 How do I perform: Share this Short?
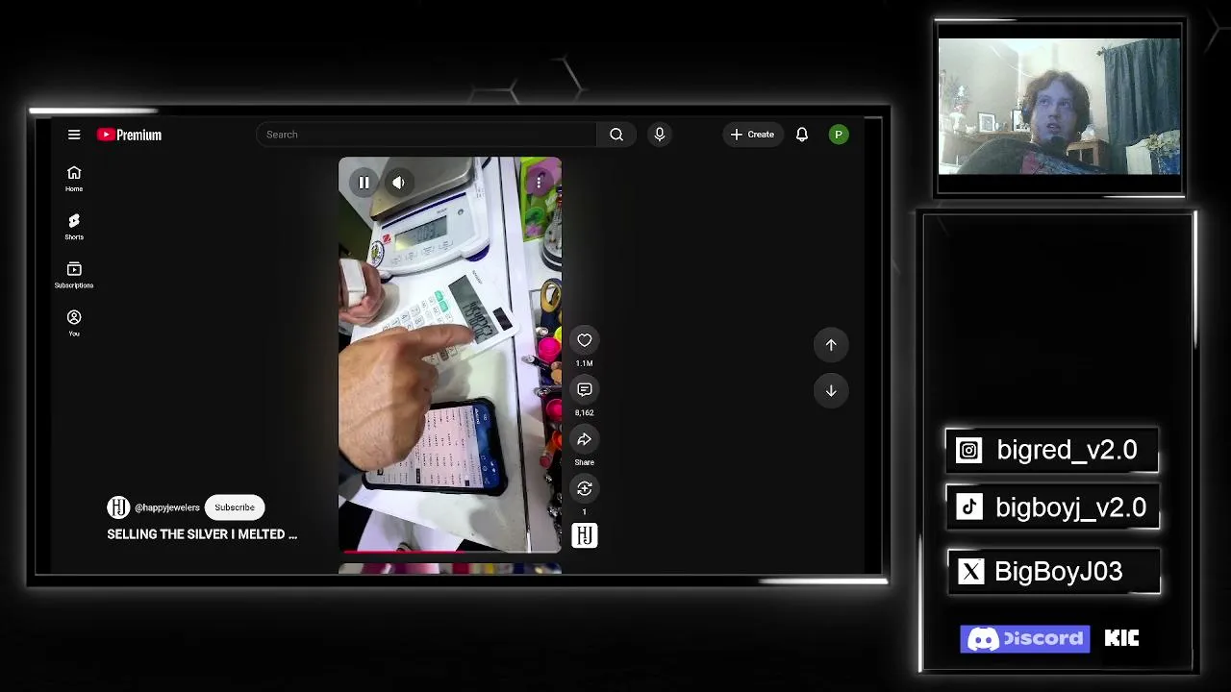pos(585,439)
